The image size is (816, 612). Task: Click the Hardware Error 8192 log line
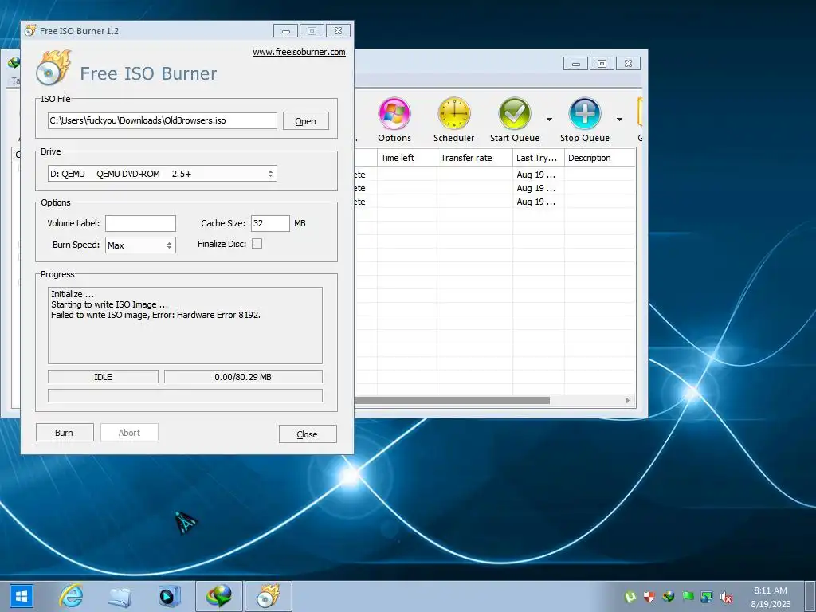tap(155, 315)
